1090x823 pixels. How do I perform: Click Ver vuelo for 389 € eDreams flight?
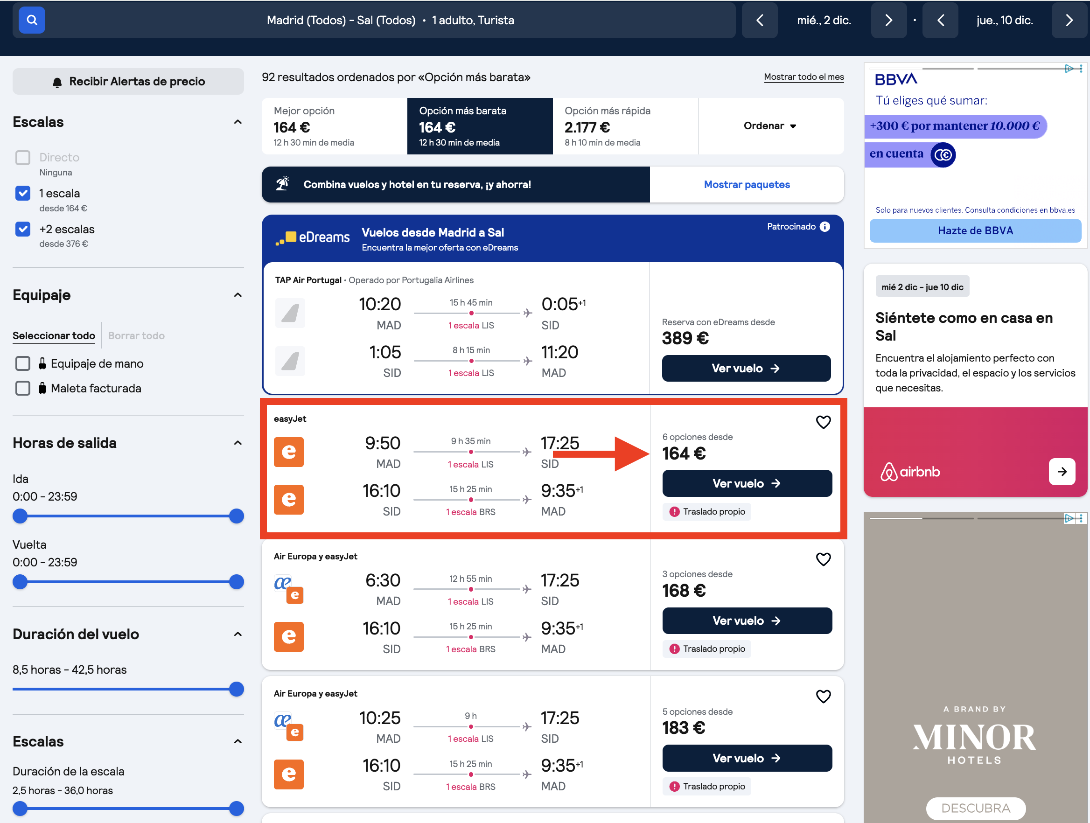pyautogui.click(x=746, y=368)
